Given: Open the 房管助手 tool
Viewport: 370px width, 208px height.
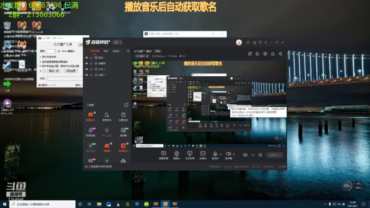Looking at the screenshot, I should 107,116.
